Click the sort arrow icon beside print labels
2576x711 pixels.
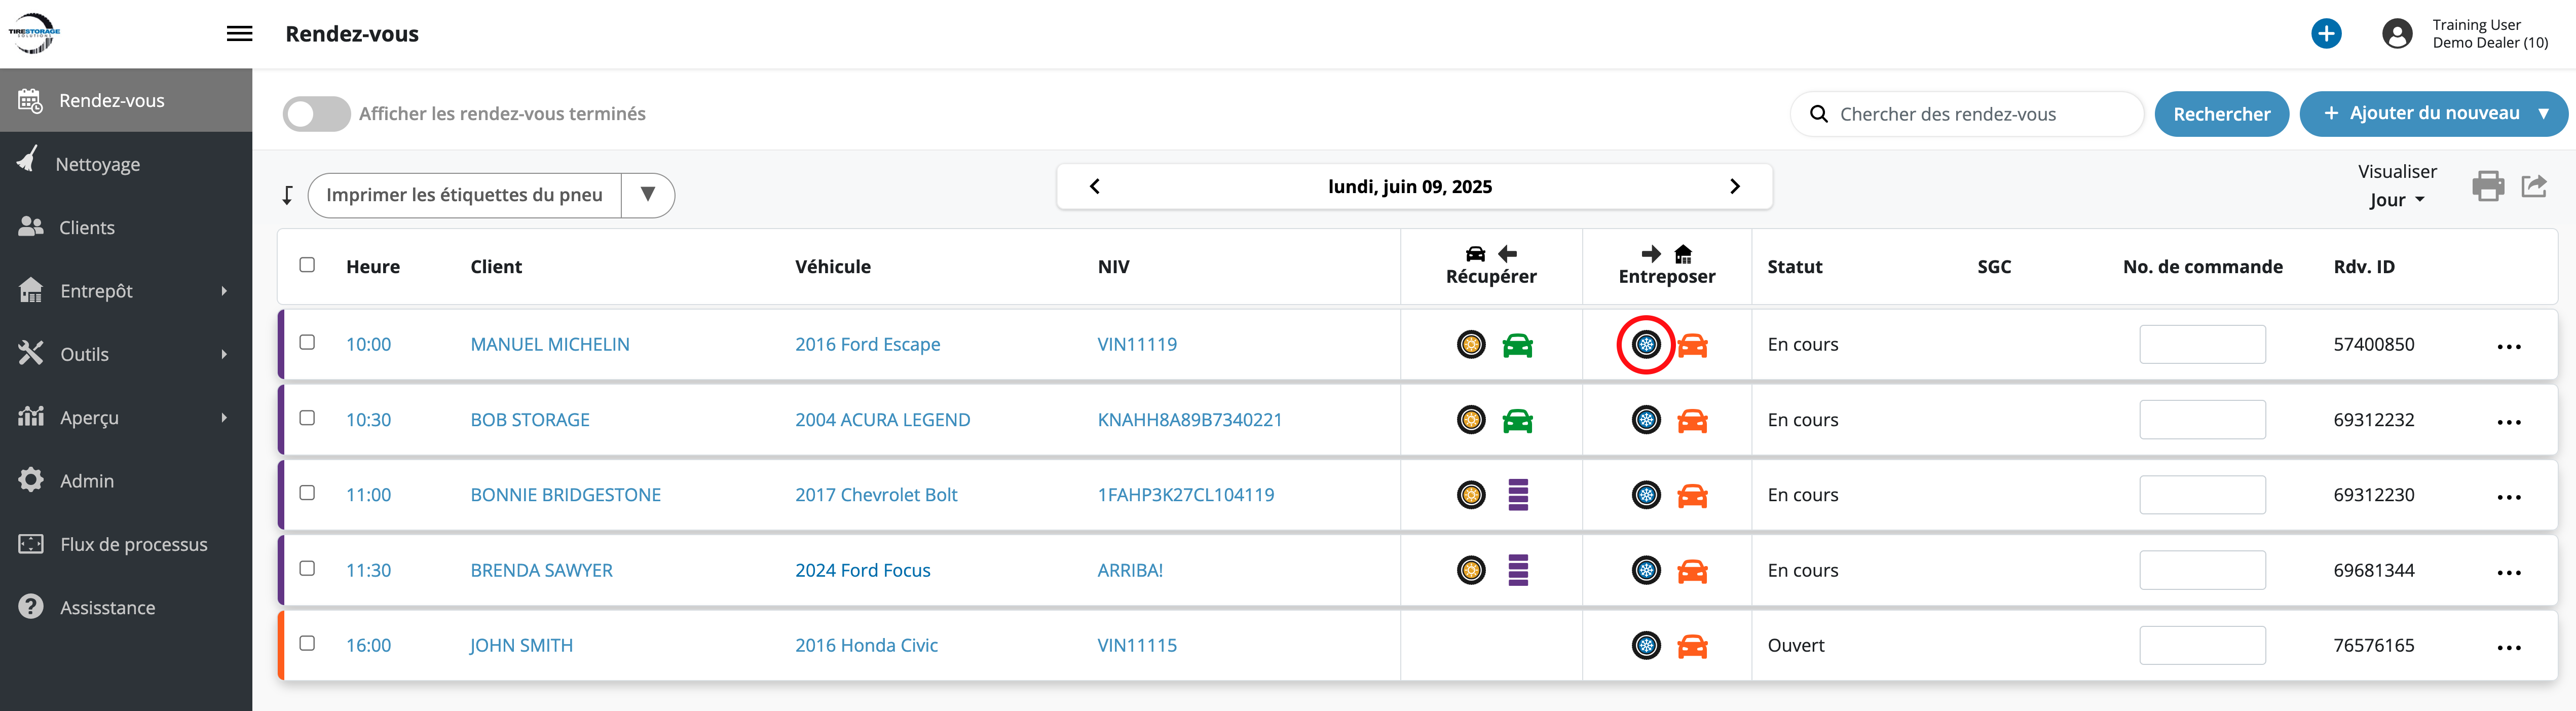288,195
